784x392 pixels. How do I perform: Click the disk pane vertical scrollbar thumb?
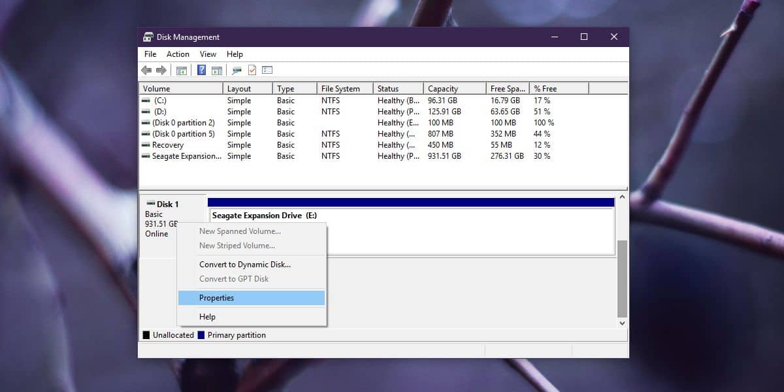622,278
